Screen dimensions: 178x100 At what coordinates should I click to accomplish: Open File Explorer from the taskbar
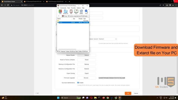click(95, 98)
